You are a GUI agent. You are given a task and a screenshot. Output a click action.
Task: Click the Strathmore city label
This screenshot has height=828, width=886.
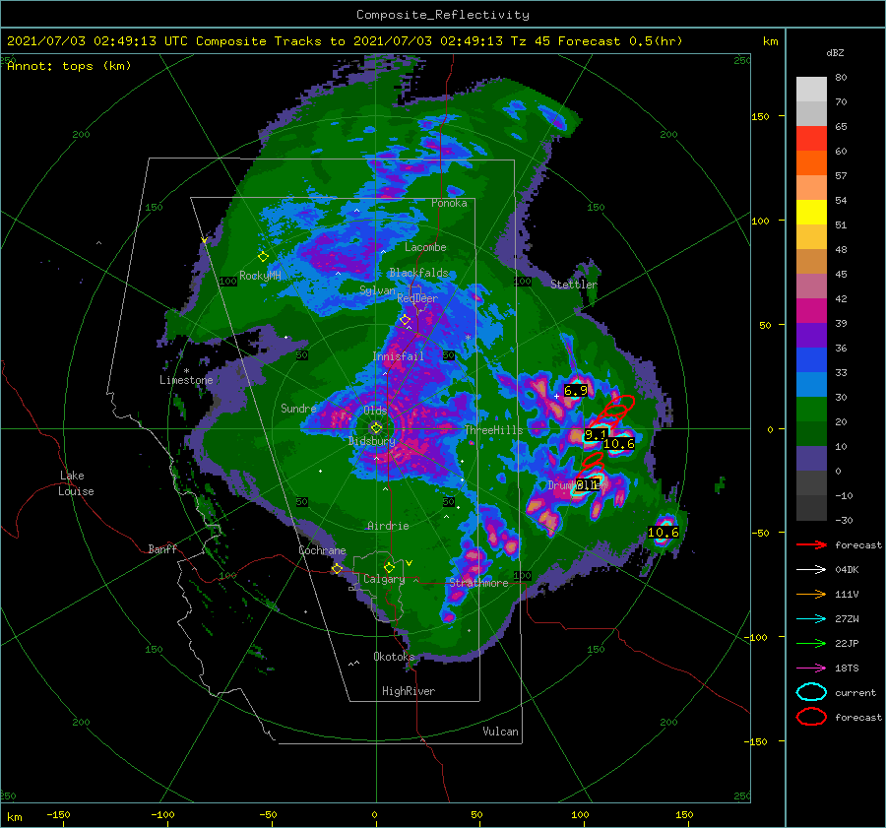pos(479,583)
